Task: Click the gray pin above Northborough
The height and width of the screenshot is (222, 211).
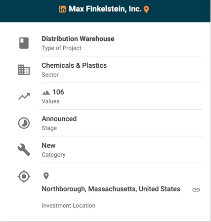Action: 46,176
